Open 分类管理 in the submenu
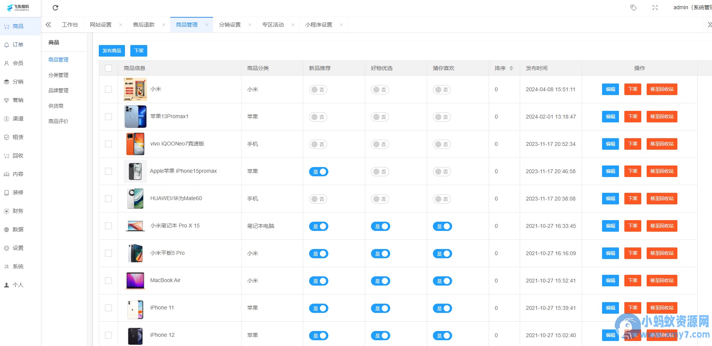This screenshot has width=712, height=346. [58, 75]
